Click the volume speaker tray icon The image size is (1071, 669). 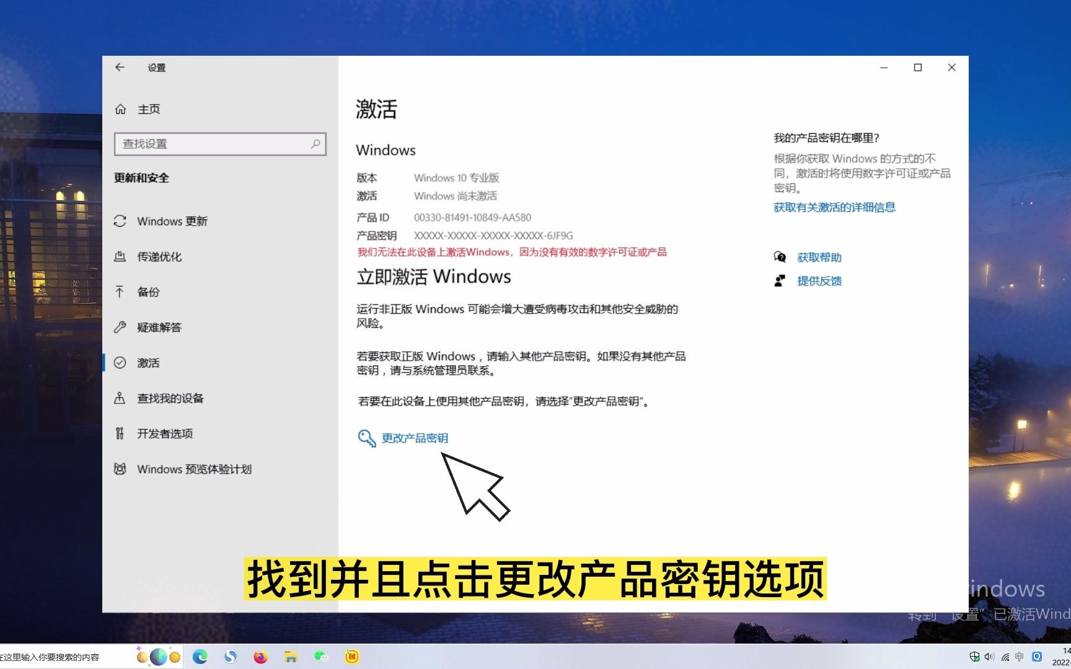click(x=989, y=657)
